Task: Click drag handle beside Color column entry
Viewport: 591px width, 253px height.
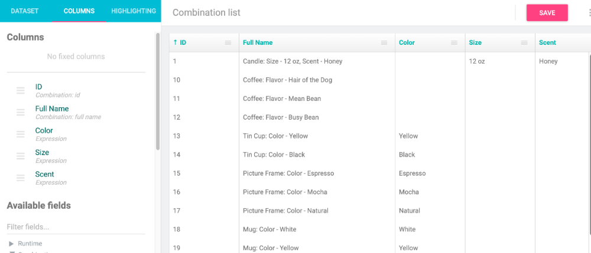Action: [21, 134]
